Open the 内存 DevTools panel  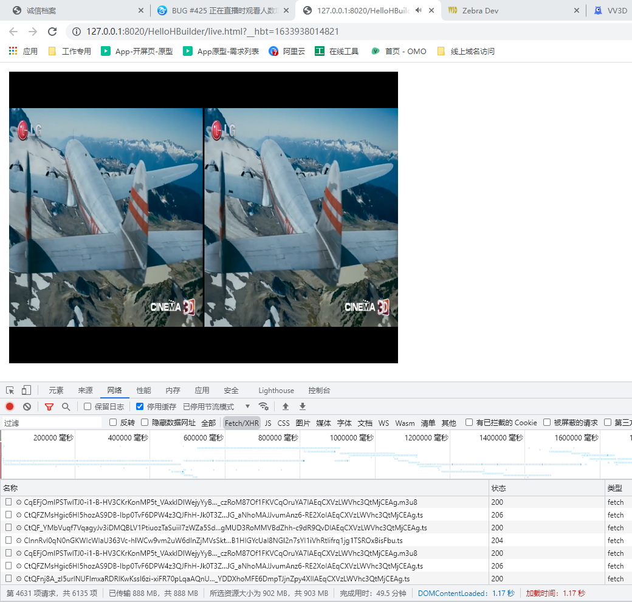173,391
